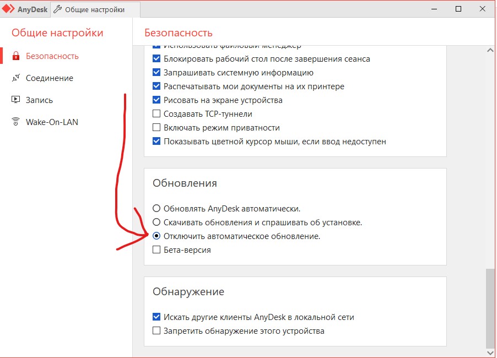Open the Запись settings section
Image resolution: width=497 pixels, height=358 pixels.
pos(39,100)
